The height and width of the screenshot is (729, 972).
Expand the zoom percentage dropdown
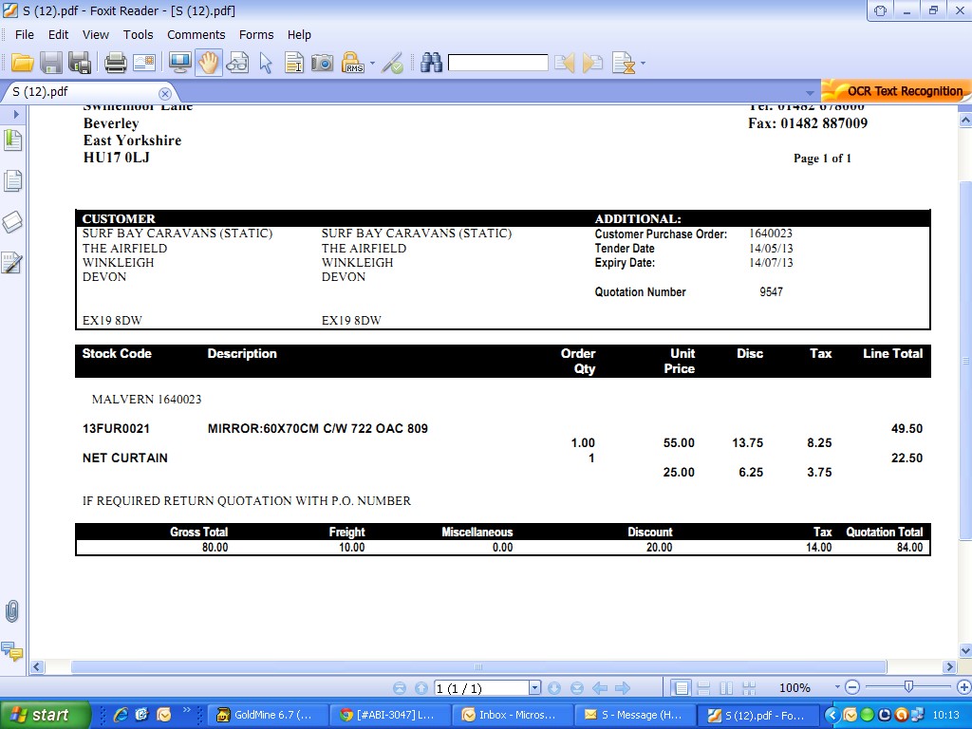tap(837, 688)
